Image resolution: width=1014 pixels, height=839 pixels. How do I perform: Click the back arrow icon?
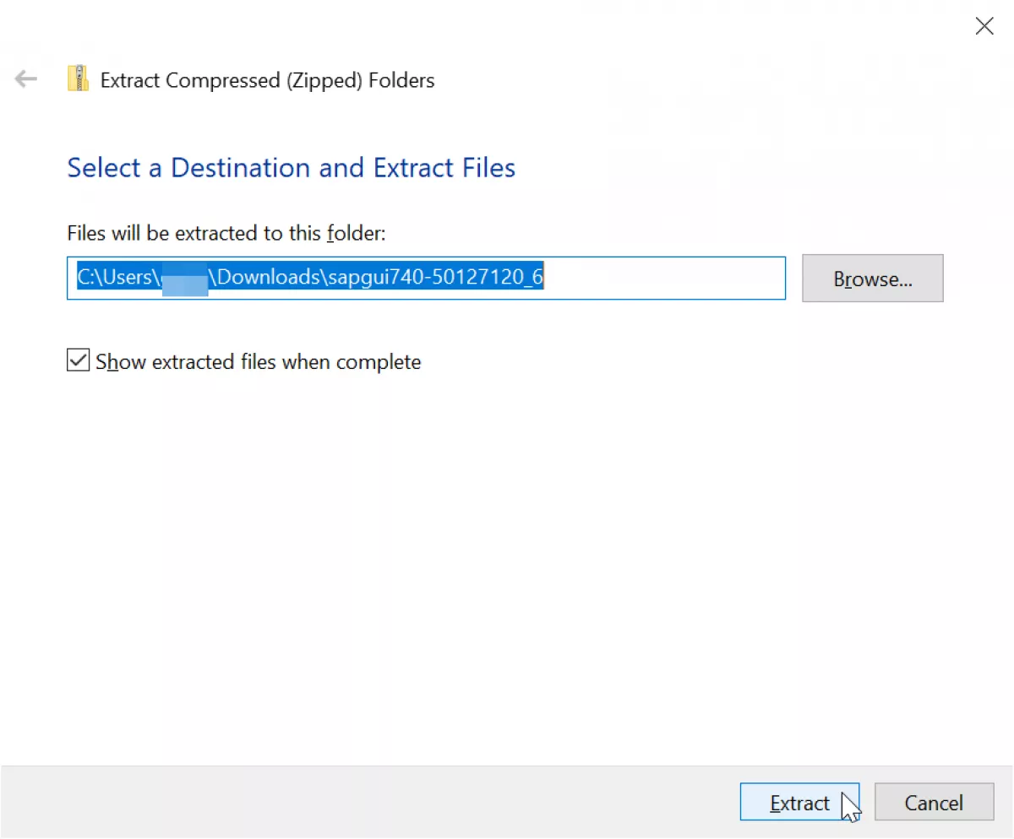[x=26, y=80]
